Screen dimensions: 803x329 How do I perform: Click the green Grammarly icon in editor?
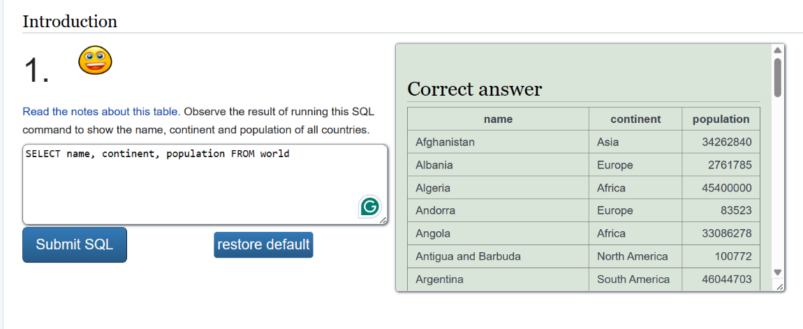[370, 207]
